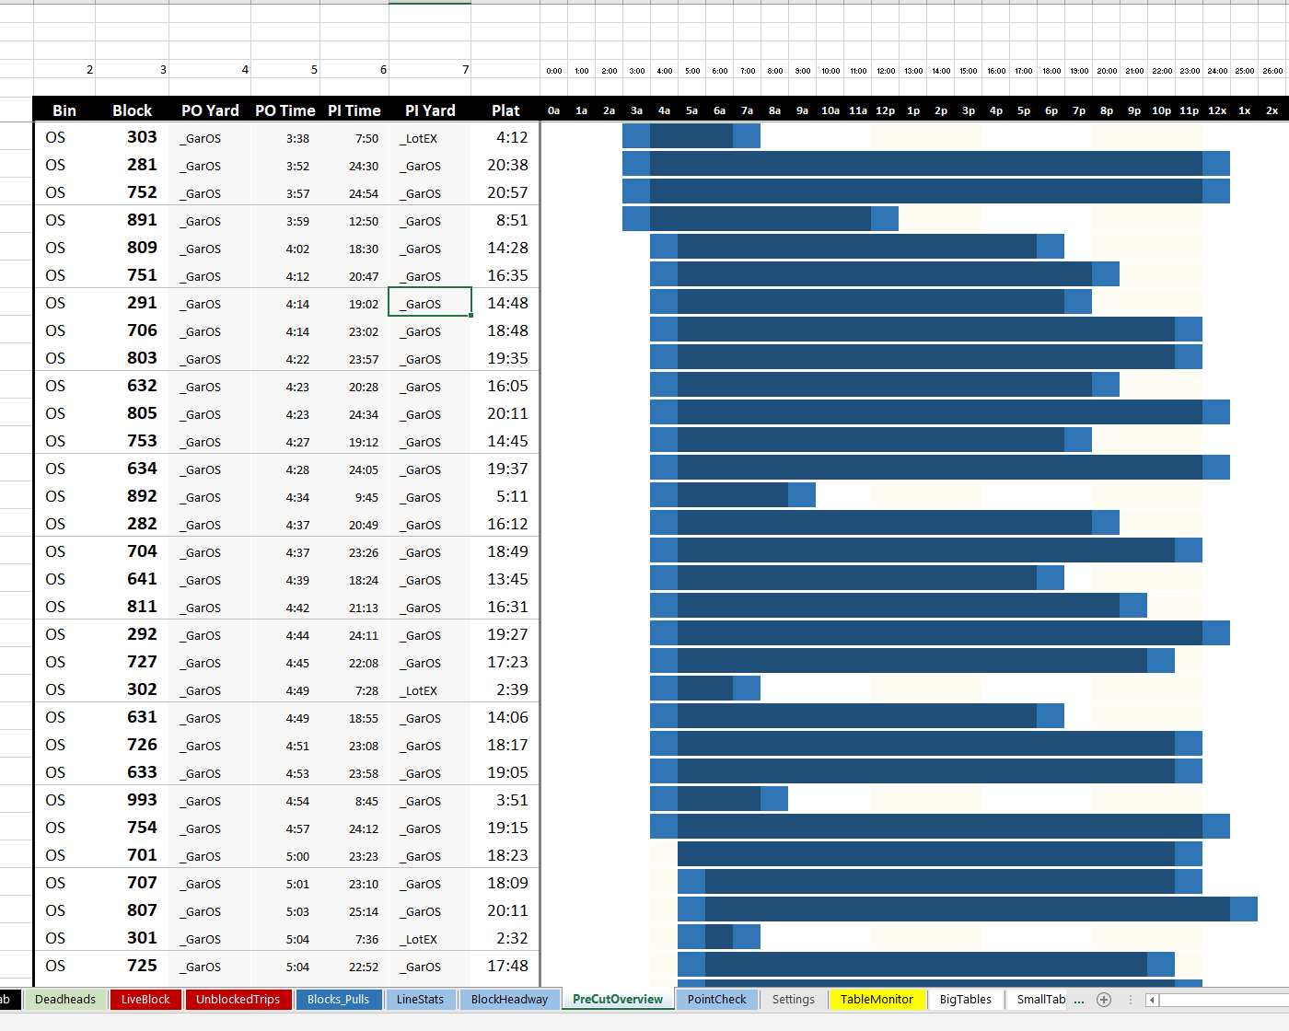
Task: Select block number 303 cell
Action: [x=133, y=137]
